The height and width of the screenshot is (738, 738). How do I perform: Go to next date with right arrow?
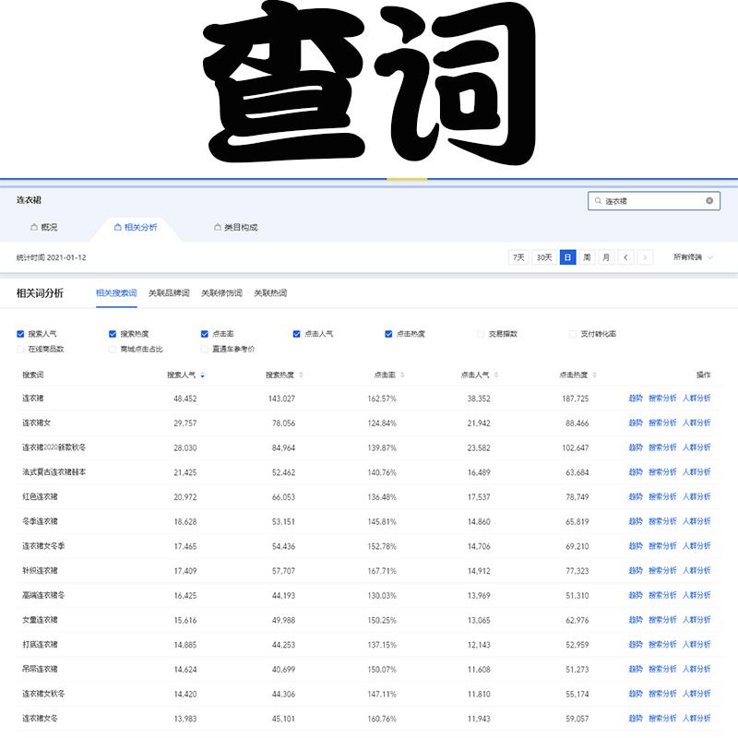[645, 257]
